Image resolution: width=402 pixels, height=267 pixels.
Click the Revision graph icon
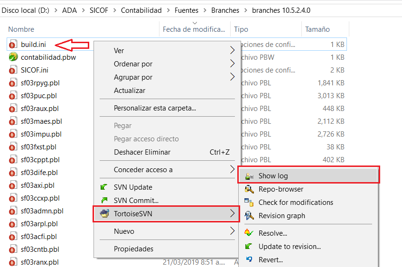tap(249, 216)
